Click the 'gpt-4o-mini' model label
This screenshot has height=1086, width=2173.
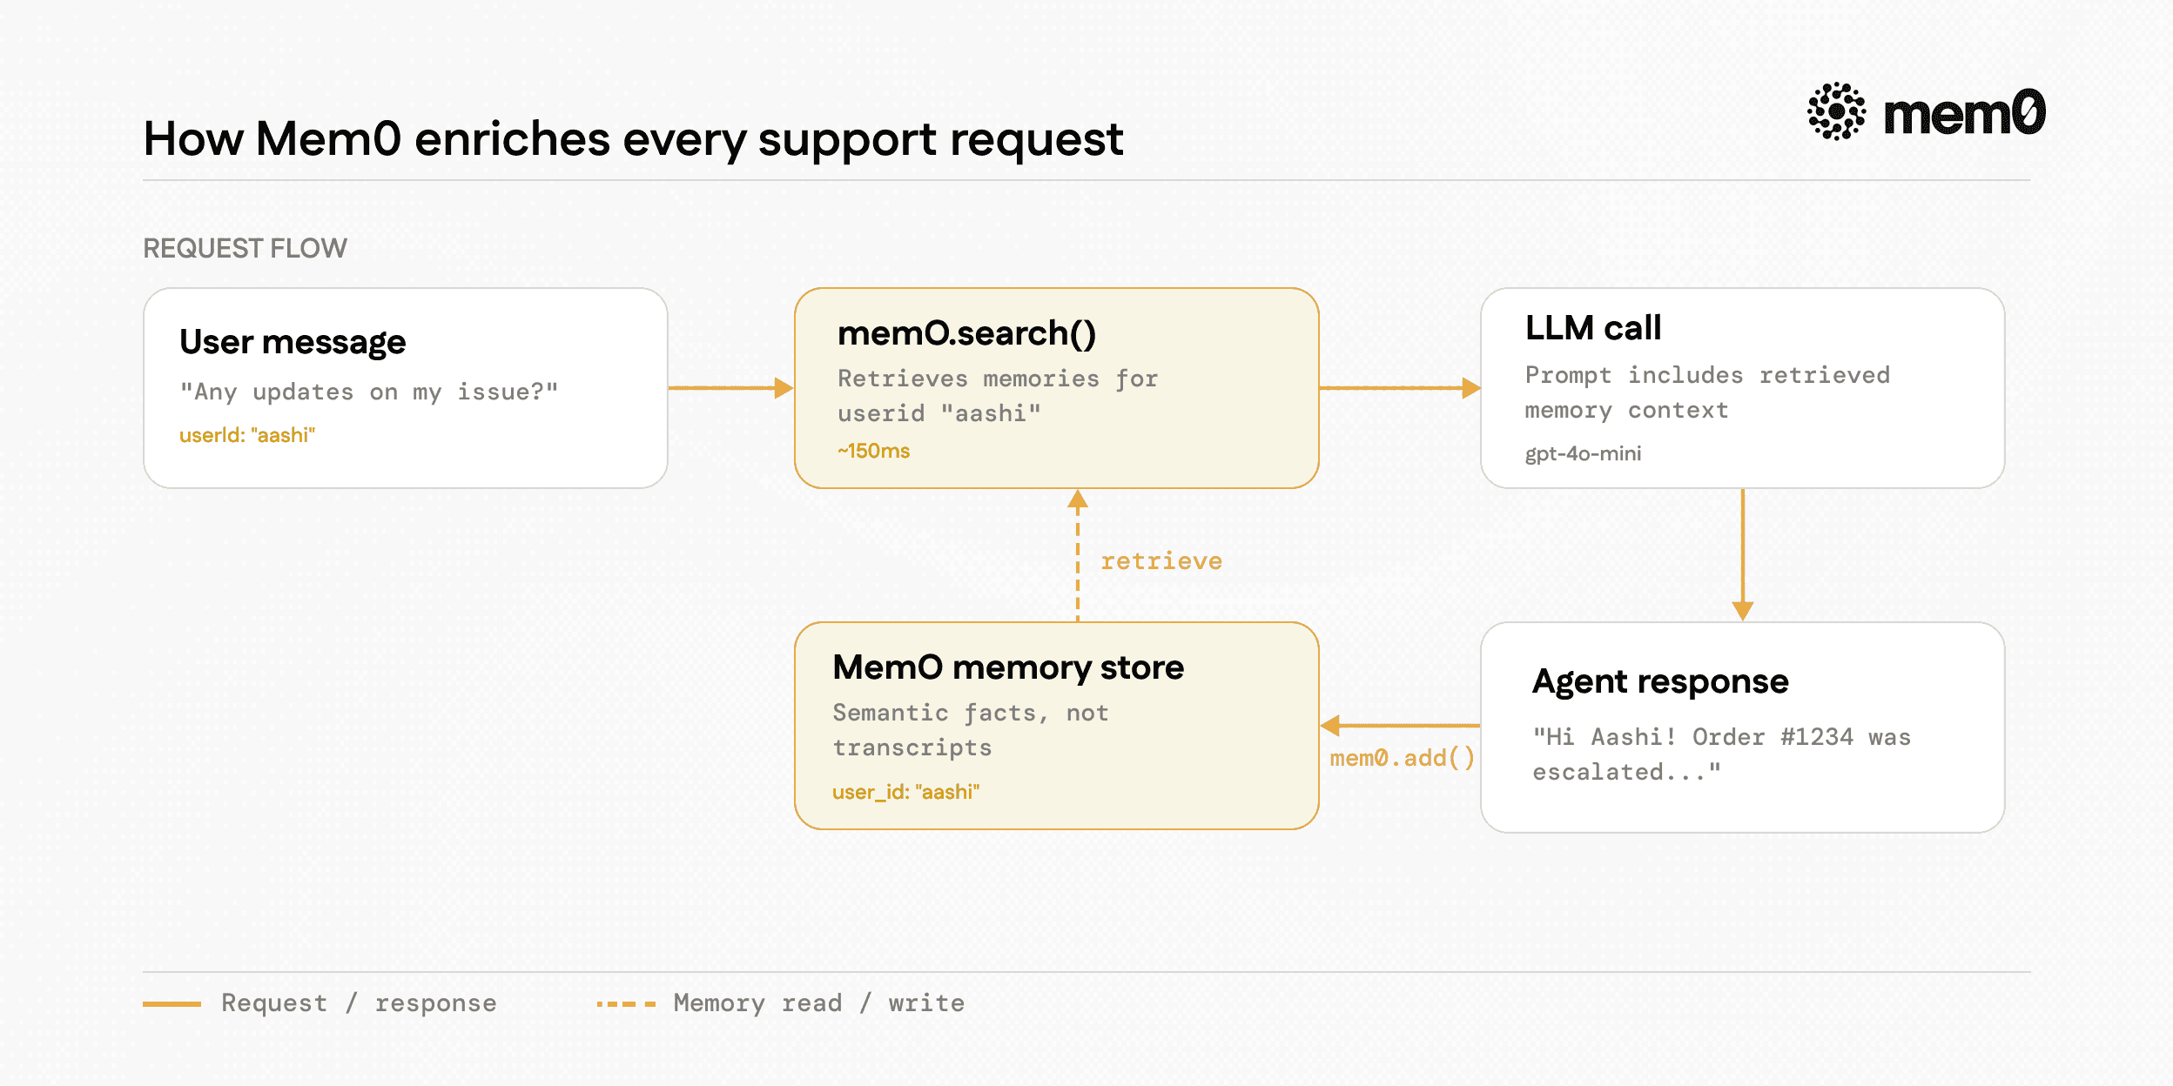click(1583, 453)
